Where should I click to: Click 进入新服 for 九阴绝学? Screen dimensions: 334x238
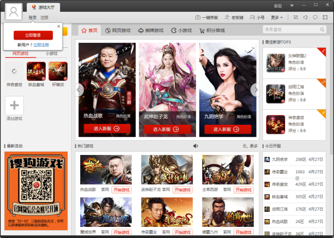(x=228, y=129)
